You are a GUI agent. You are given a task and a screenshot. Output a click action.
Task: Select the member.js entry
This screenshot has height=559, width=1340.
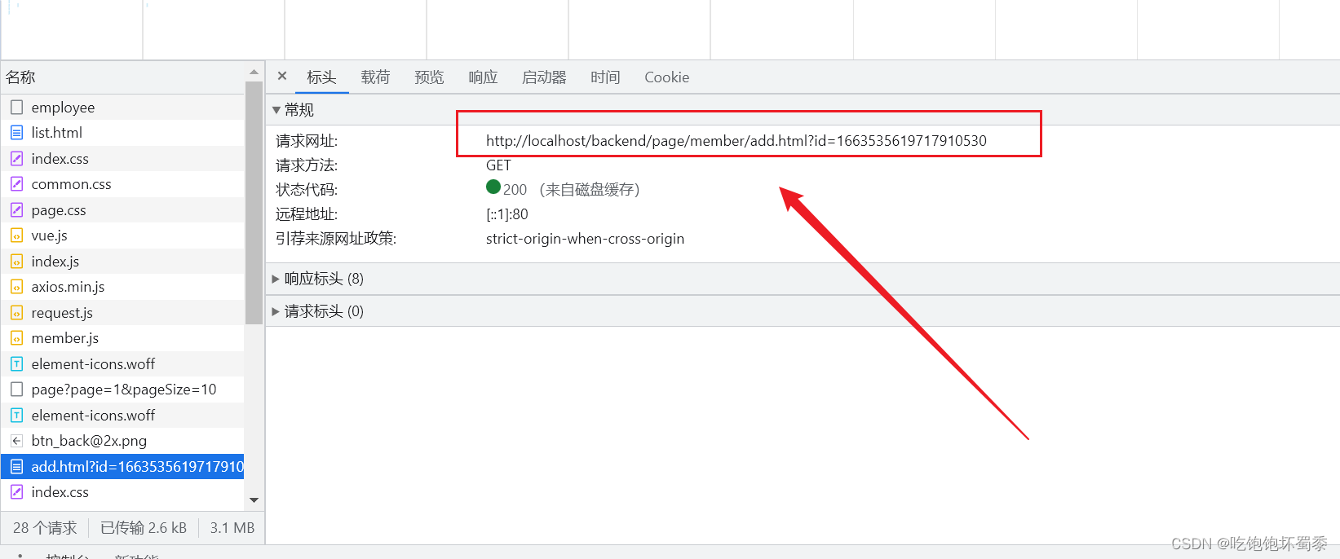(122, 337)
